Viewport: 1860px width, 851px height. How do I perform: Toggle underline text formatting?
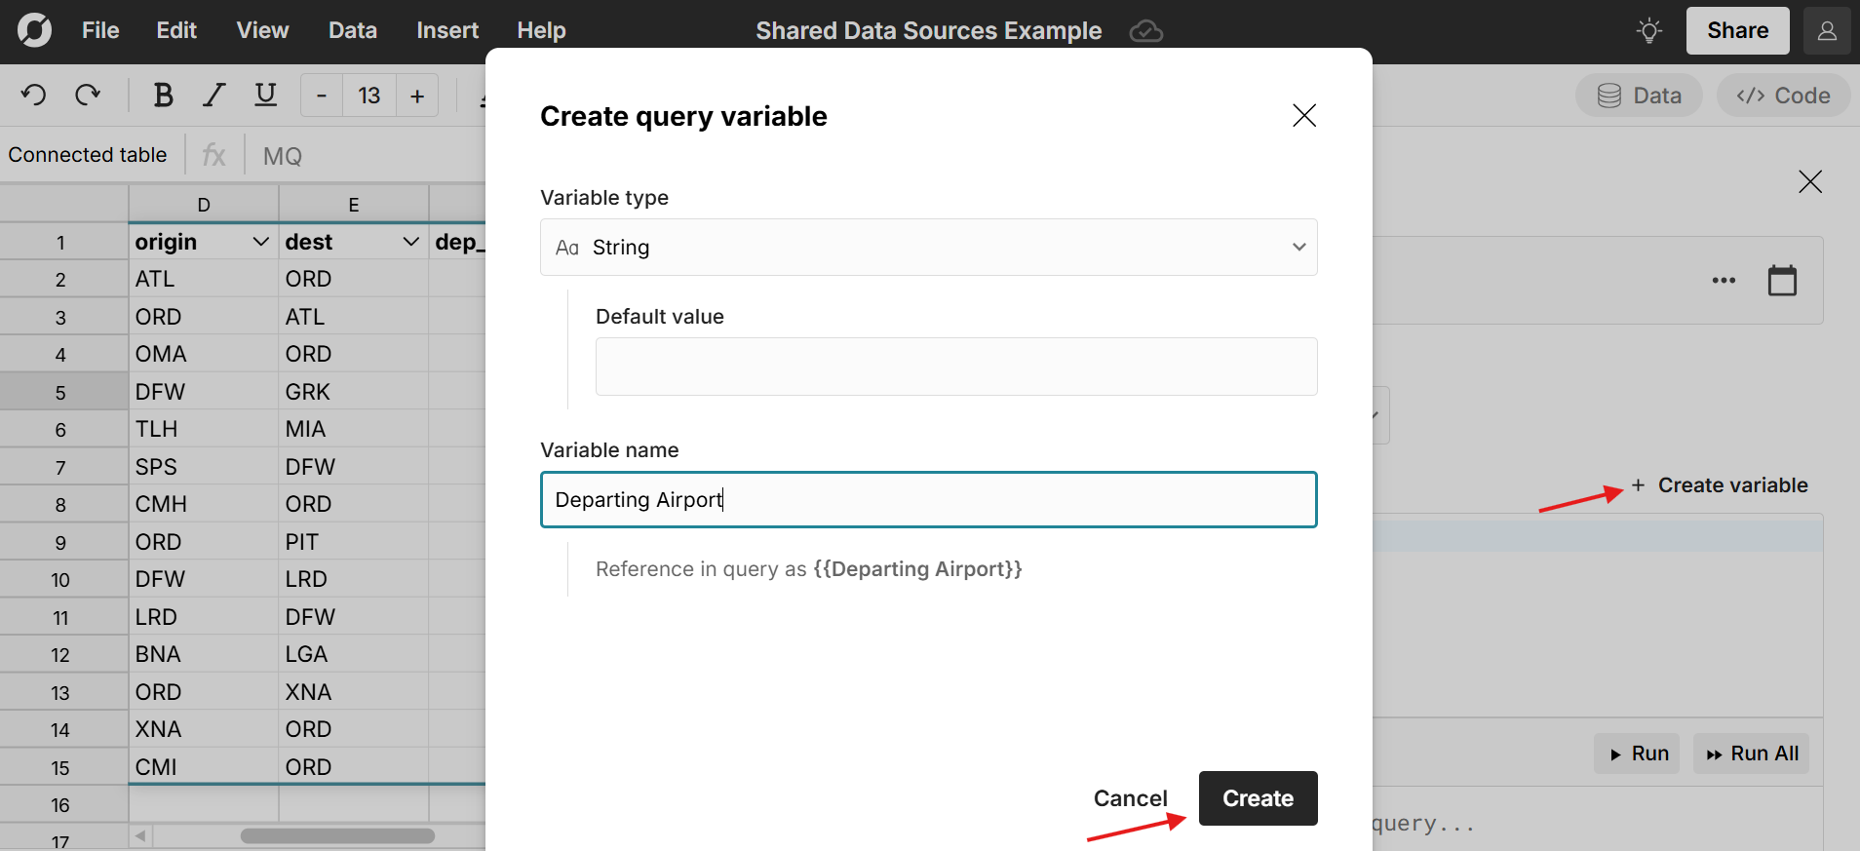point(265,96)
